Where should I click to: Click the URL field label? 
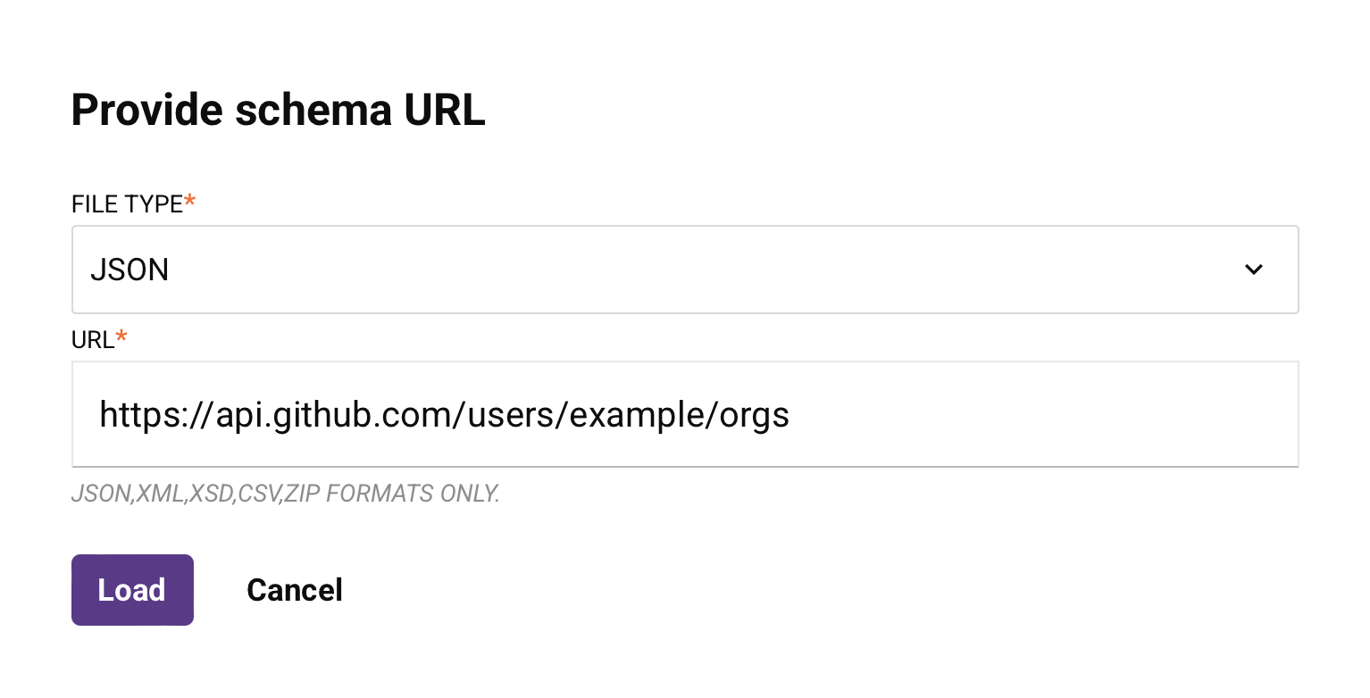point(92,339)
